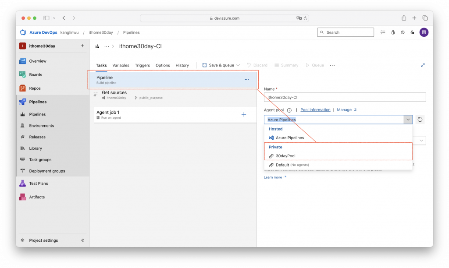Open Manage agent pools link
This screenshot has height=268, width=449.
coord(346,110)
